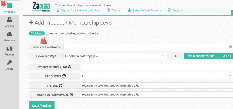This screenshot has width=233, height=109.
Task: Select the Products menu label
Action: pyautogui.click(x=9, y=12)
